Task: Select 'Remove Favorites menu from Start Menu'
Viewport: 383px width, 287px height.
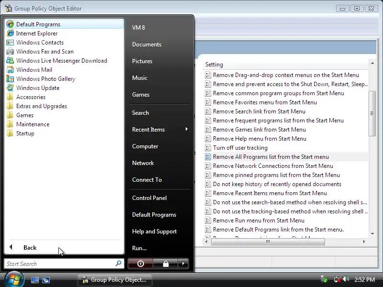Action: 265,102
